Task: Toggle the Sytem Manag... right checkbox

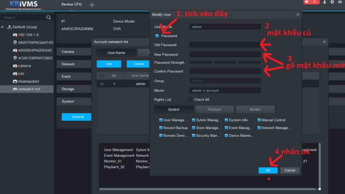Action: [x=194, y=120]
